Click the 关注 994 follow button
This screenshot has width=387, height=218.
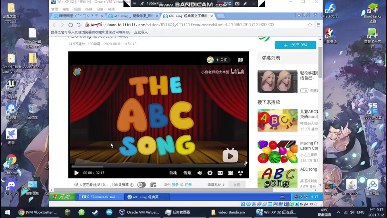(295, 45)
